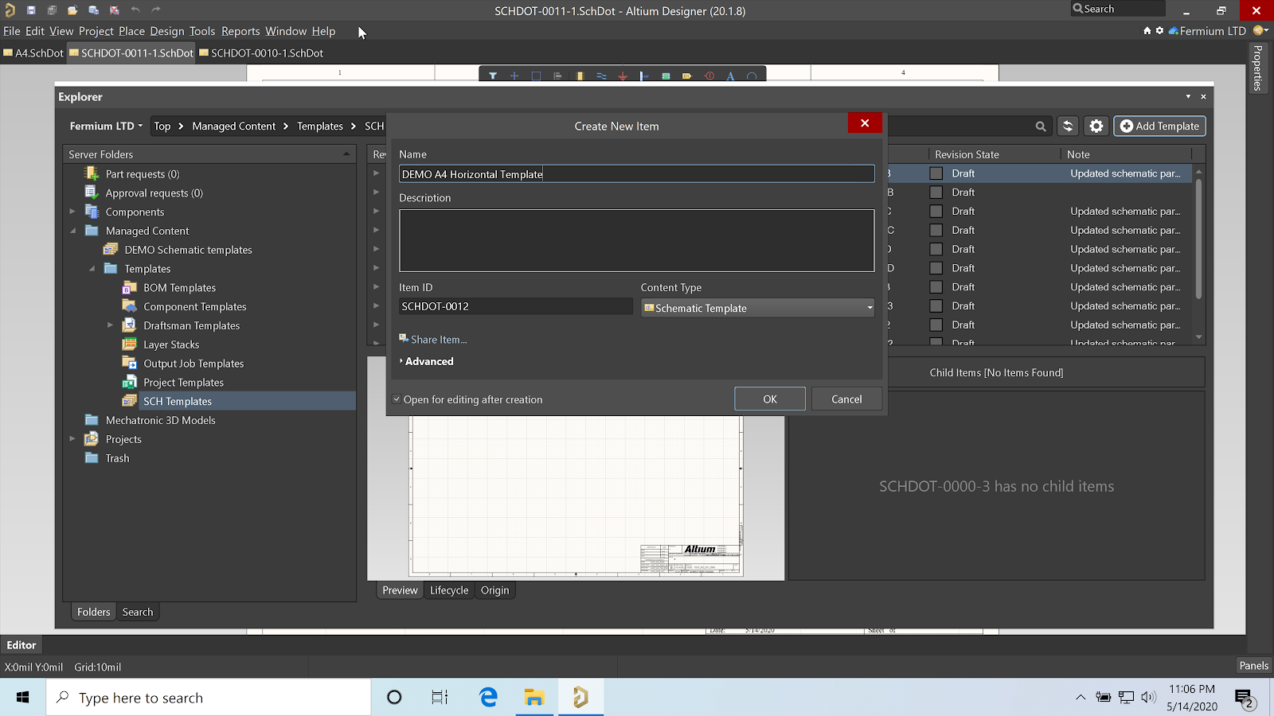Switch to the A4.SchDot document tab
The image size is (1274, 716).
point(33,53)
